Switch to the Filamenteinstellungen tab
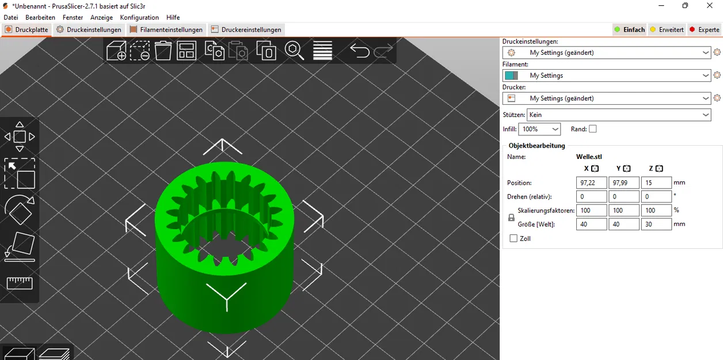The image size is (723, 360). tap(166, 29)
